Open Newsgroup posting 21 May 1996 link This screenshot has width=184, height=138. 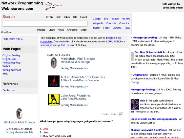coord(145,37)
